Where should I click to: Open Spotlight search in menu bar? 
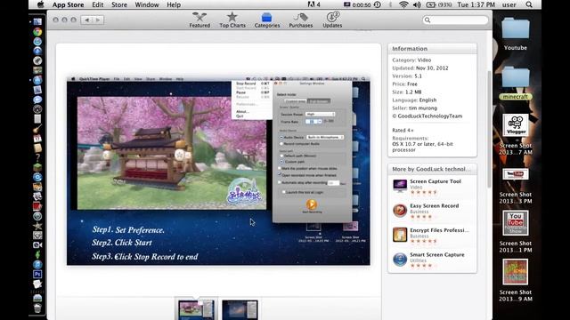click(529, 4)
